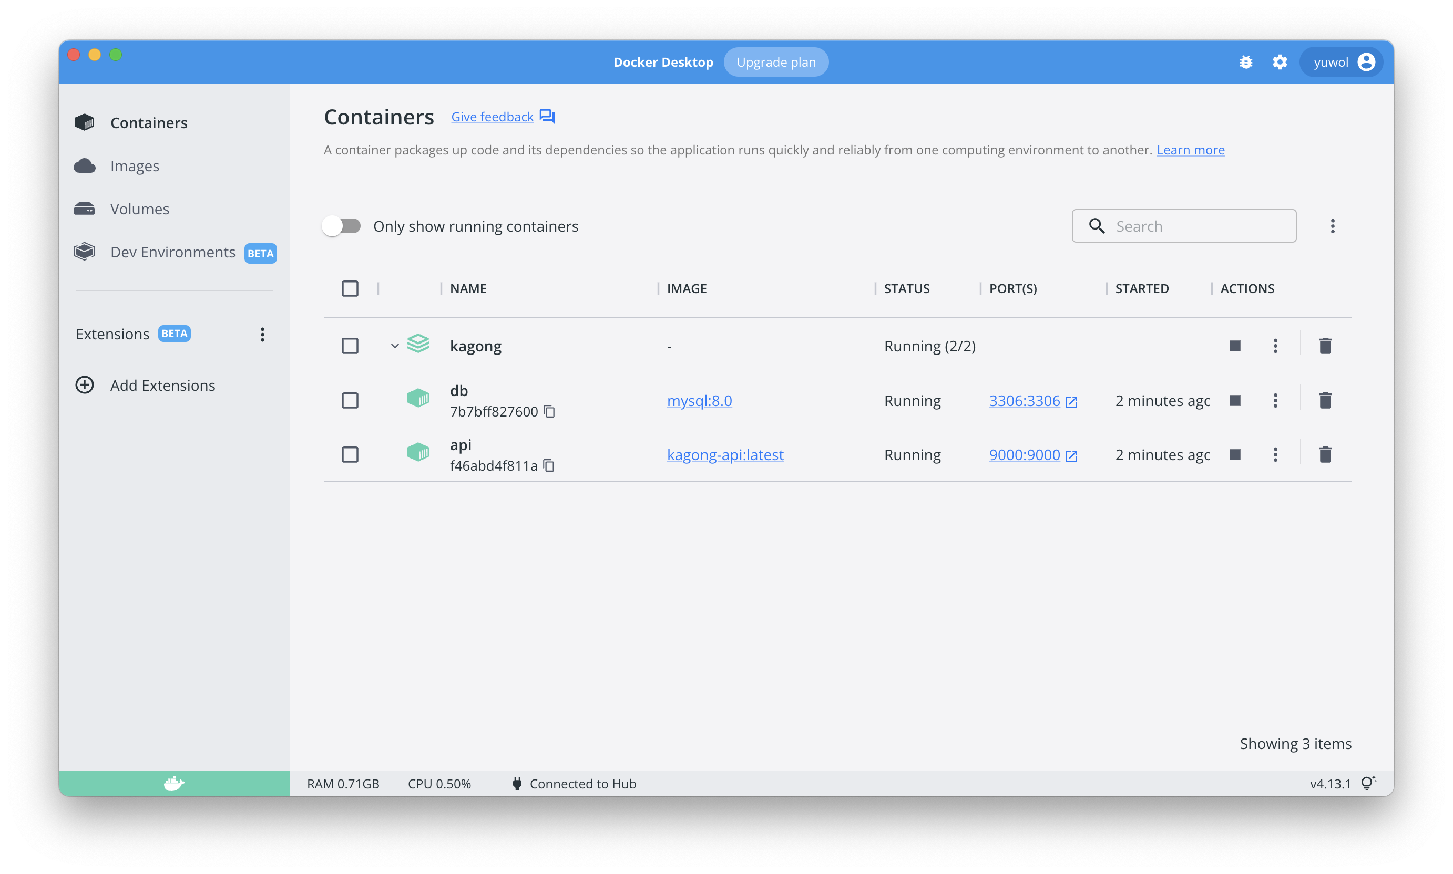Open the settings gear icon

coord(1280,62)
